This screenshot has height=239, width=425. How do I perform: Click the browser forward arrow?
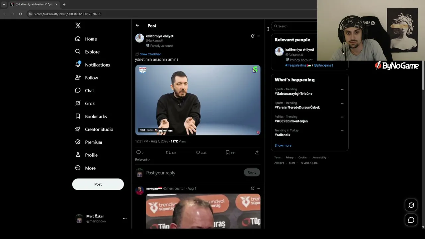pos(13,14)
